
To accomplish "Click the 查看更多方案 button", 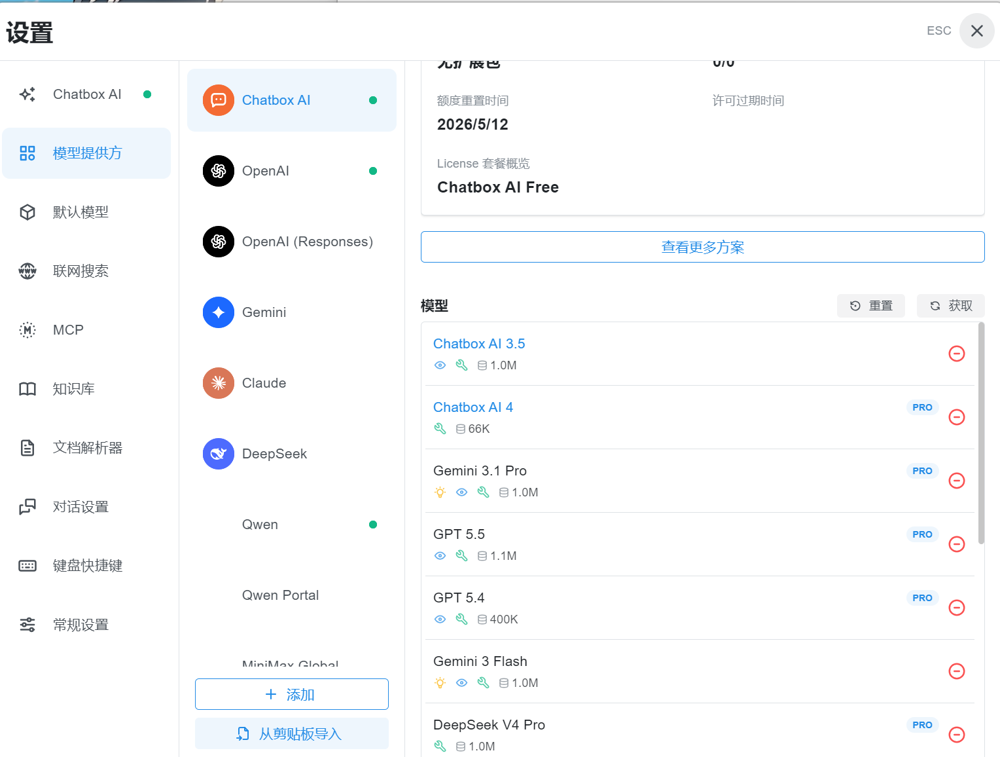I will [703, 247].
